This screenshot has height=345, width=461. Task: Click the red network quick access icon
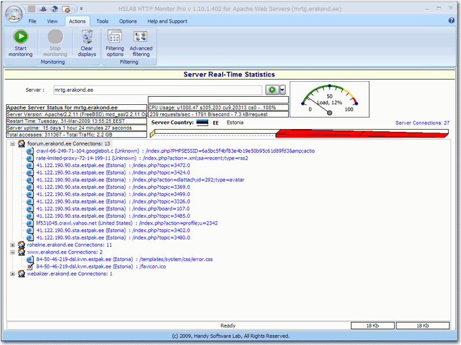pos(43,9)
